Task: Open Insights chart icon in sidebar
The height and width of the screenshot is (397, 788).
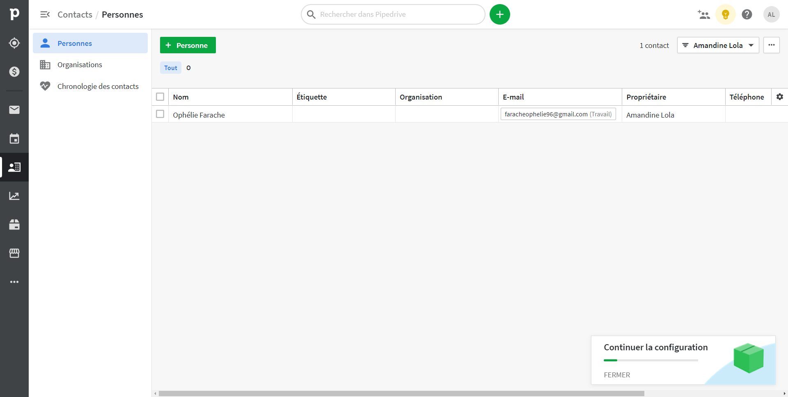Action: click(14, 196)
